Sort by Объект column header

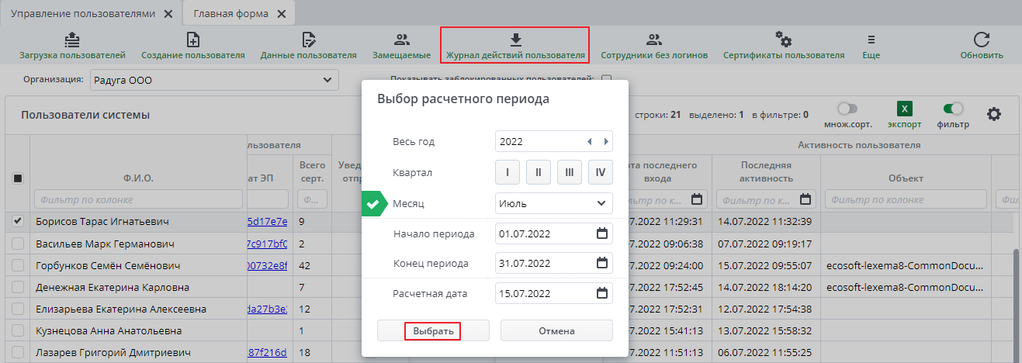pos(906,178)
